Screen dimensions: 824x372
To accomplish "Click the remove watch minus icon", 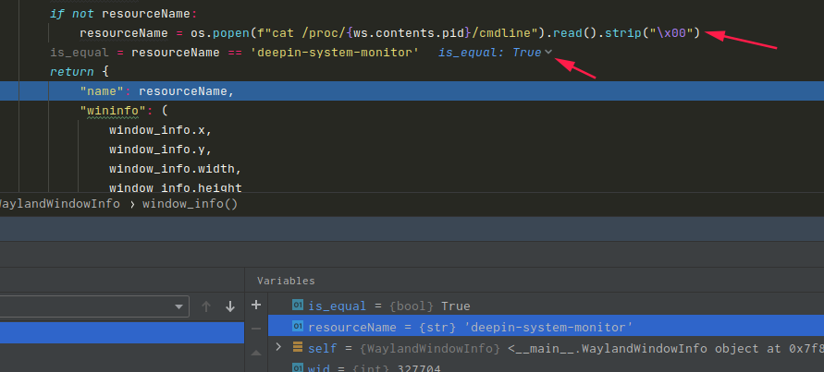I will tap(256, 328).
